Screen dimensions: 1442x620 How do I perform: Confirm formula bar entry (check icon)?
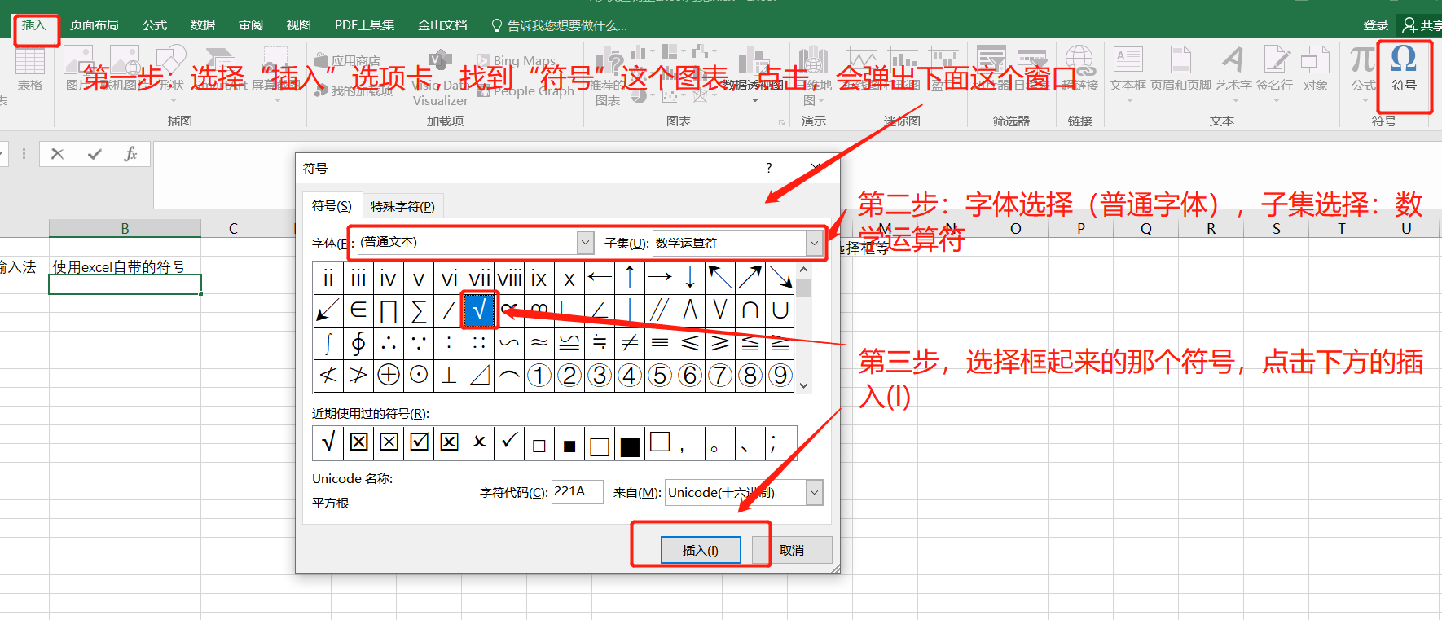[x=95, y=154]
